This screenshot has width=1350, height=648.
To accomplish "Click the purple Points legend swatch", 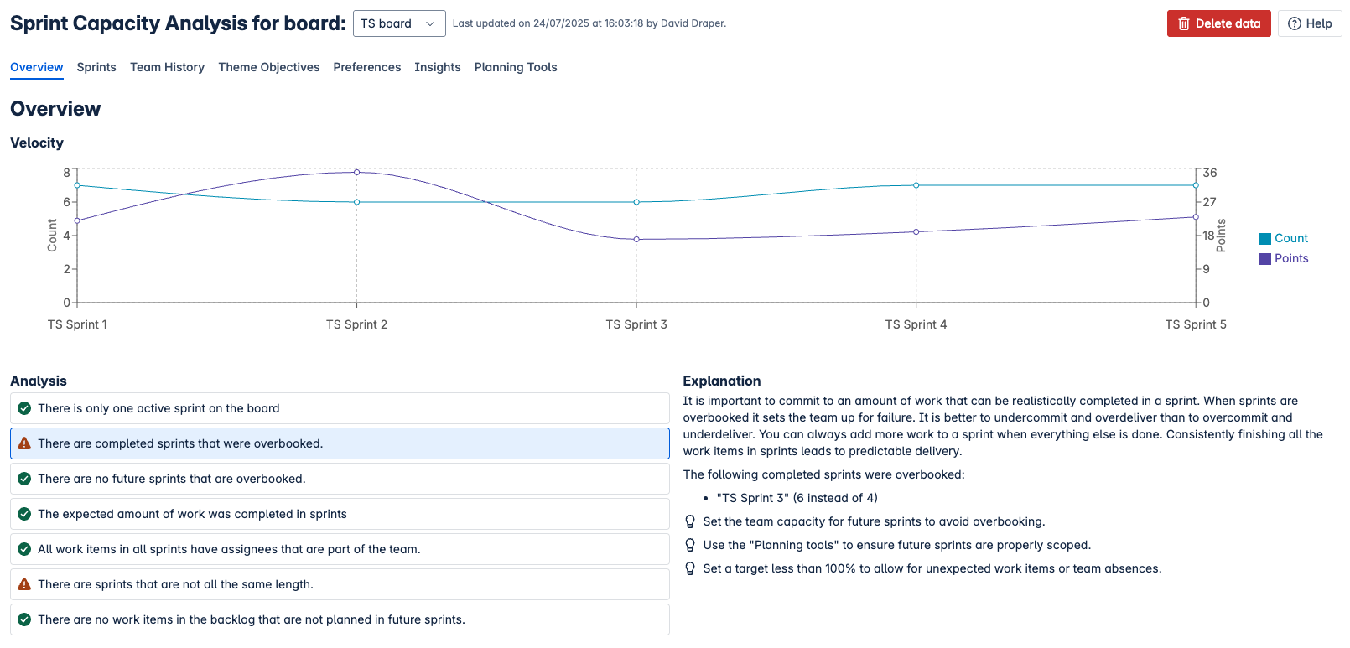I will tap(1265, 259).
